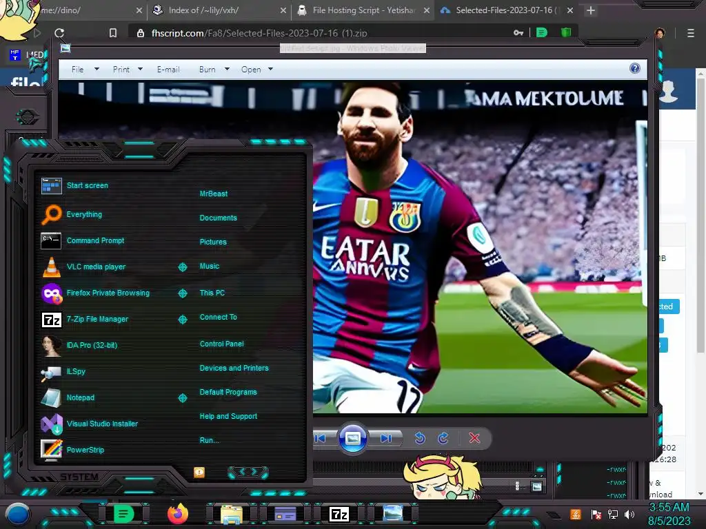Open Start screen from start menu

[88, 185]
